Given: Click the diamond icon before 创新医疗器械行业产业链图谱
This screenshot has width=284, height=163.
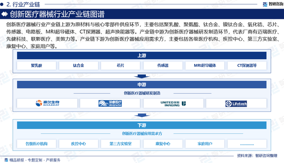Looking at the screenshot, I should pyautogui.click(x=5, y=14).
